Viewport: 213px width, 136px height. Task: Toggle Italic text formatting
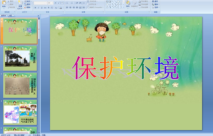(x=38, y=7)
